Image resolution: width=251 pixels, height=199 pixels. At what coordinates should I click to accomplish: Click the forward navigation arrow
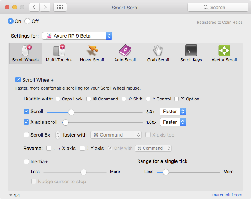[x=45, y=7]
